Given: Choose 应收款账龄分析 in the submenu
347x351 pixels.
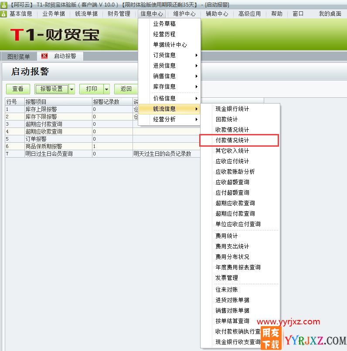Looking at the screenshot, I should pyautogui.click(x=240, y=172).
